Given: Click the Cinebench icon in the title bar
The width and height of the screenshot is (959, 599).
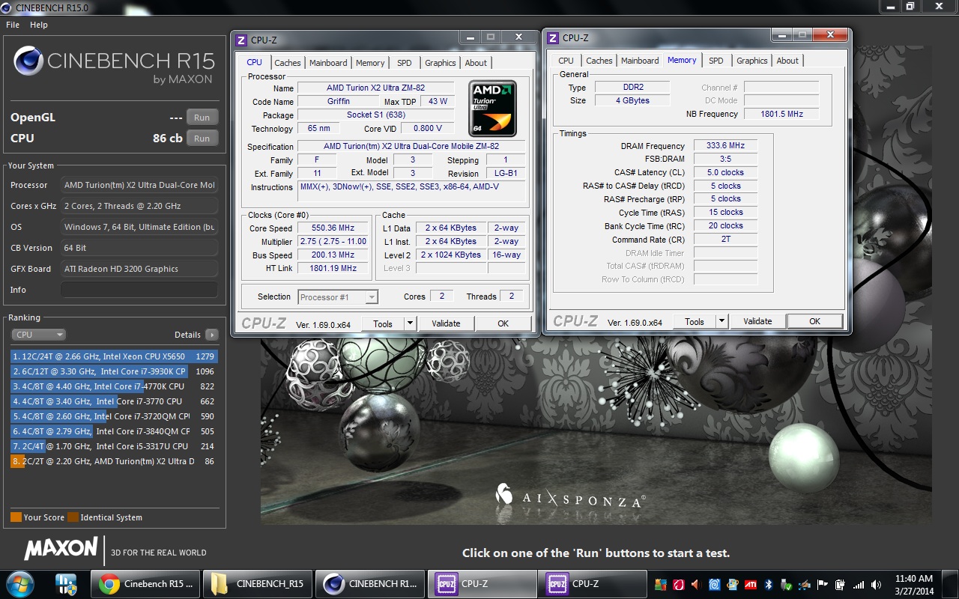Looking at the screenshot, I should point(7,7).
